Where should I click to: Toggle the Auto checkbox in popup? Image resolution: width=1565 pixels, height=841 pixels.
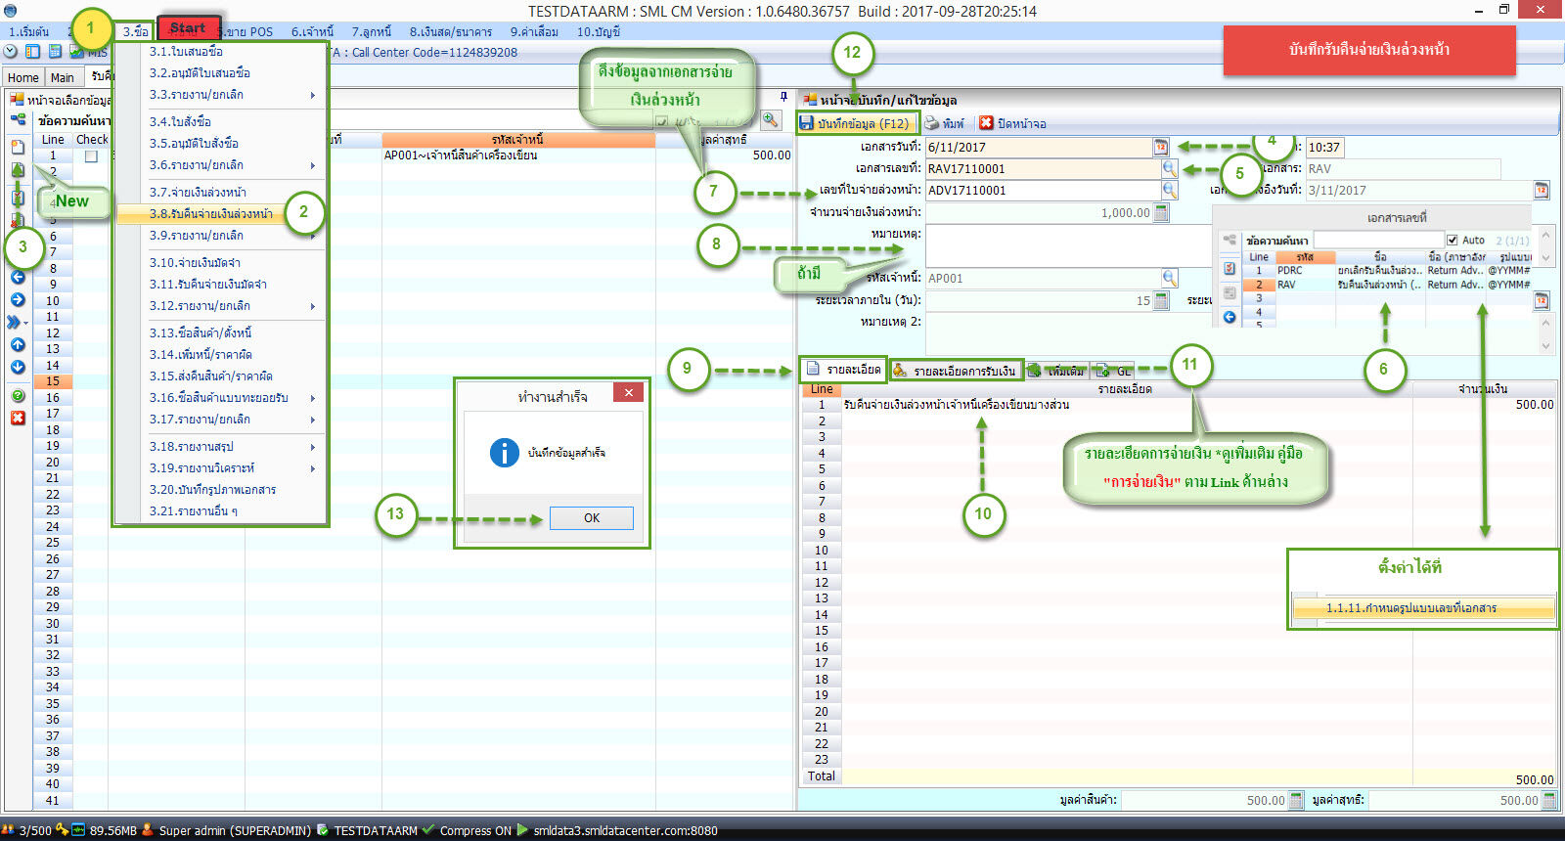tap(1452, 240)
